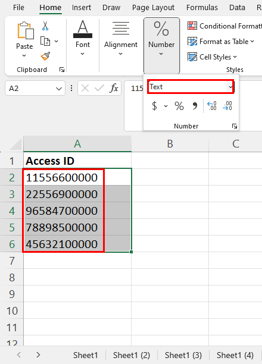Click the Cut scissors icon
262x364 pixels.
[45, 26]
